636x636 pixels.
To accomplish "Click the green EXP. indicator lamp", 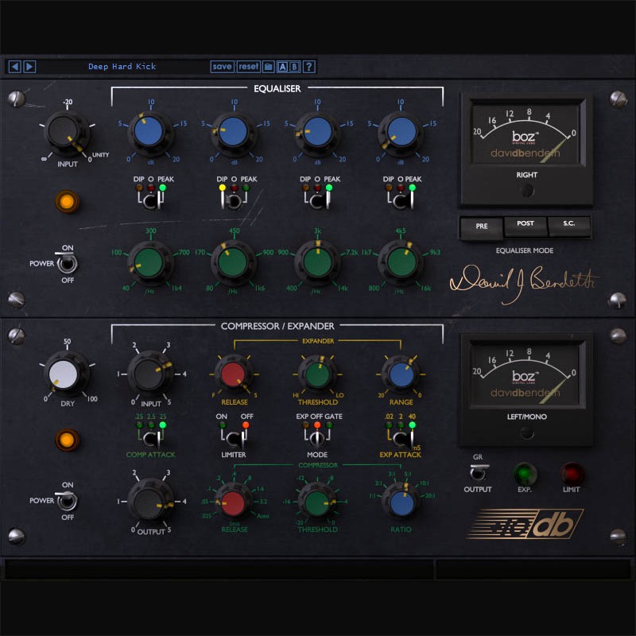I will pyautogui.click(x=525, y=473).
